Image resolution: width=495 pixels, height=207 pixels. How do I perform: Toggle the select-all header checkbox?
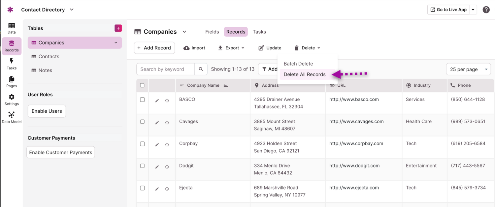click(142, 85)
